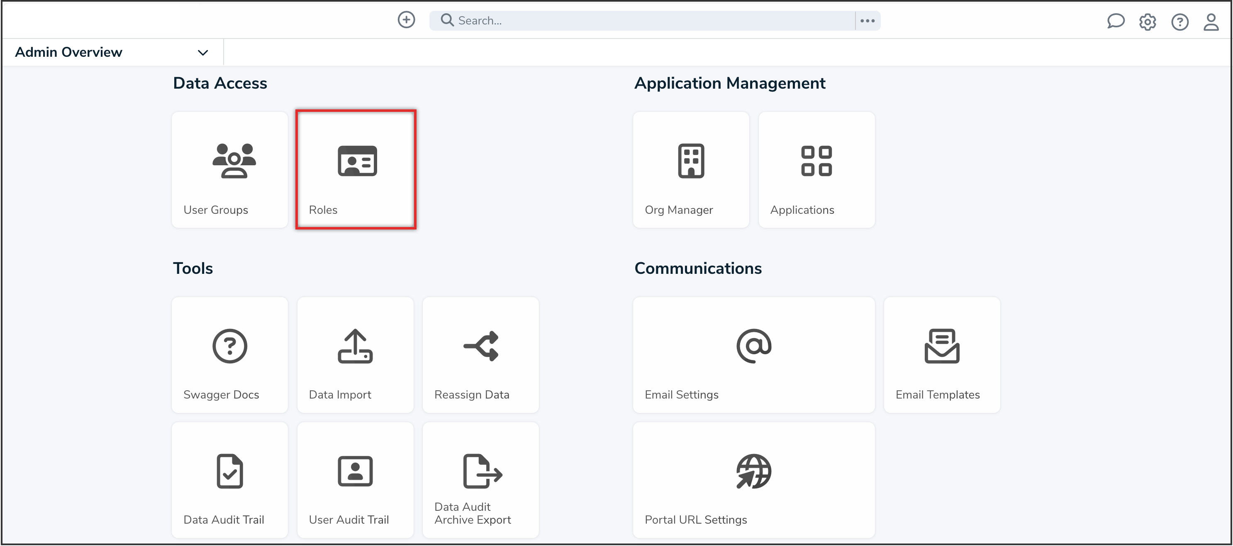Open the help question mark icon
Screen dimensions: 1233x546
(1179, 22)
